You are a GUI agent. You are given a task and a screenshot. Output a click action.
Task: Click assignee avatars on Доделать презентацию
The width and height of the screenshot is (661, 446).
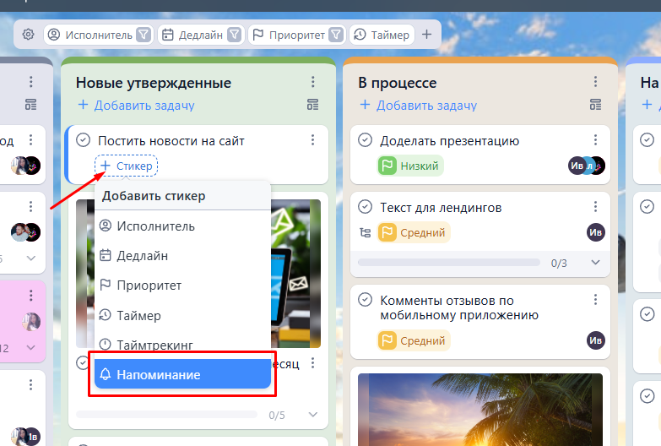587,166
